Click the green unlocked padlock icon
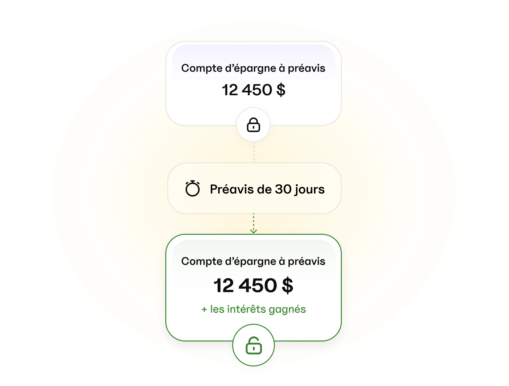This screenshot has height=386, width=509. pos(254,345)
